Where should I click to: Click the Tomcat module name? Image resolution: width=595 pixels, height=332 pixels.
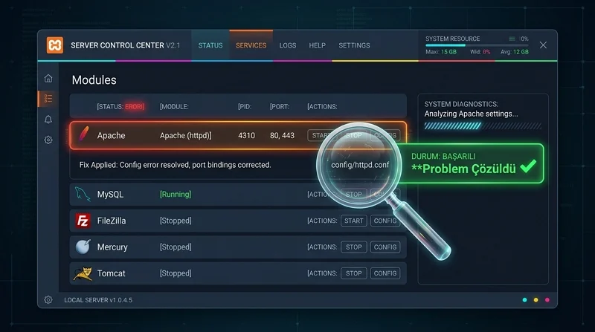click(x=111, y=273)
